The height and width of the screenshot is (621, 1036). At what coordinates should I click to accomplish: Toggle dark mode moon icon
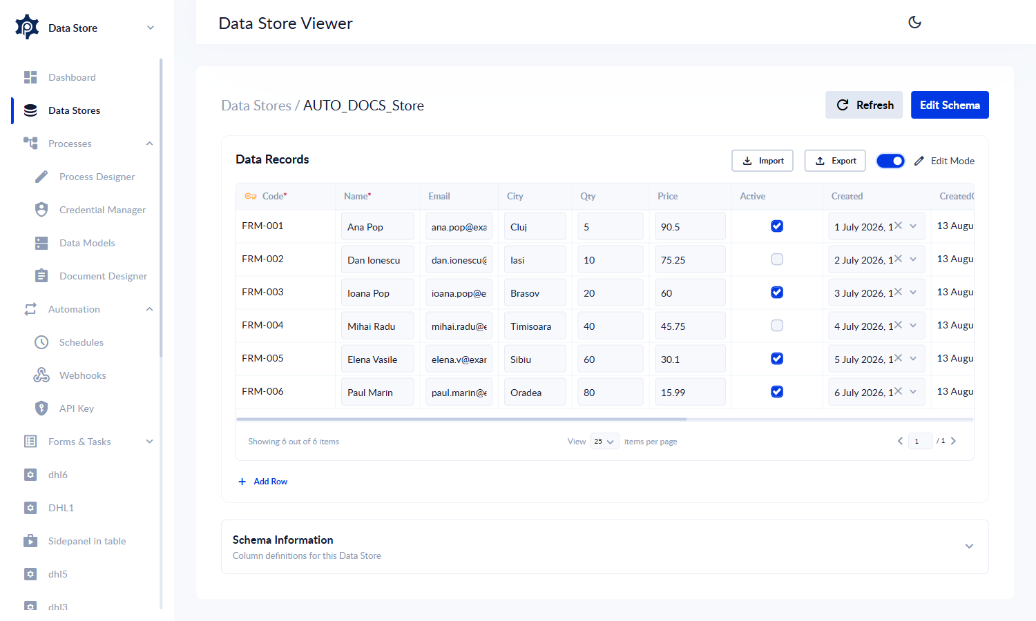(914, 22)
